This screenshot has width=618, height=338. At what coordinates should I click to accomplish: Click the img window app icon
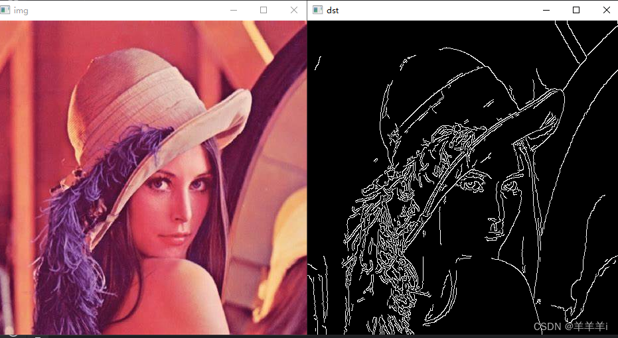tap(5, 10)
